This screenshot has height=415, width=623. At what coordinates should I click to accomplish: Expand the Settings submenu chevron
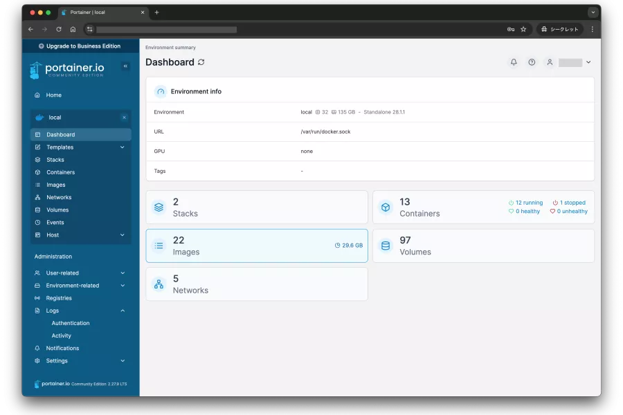coord(123,360)
